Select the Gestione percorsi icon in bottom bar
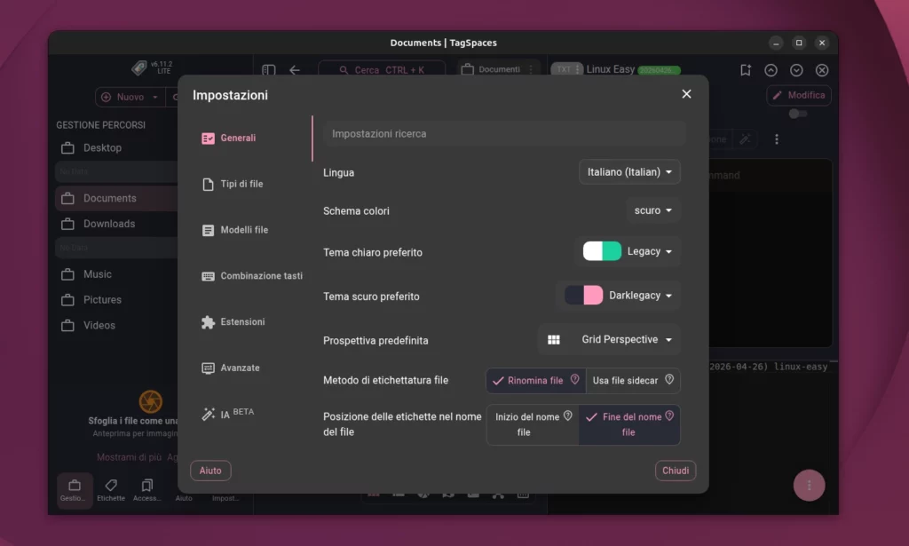 tap(75, 485)
